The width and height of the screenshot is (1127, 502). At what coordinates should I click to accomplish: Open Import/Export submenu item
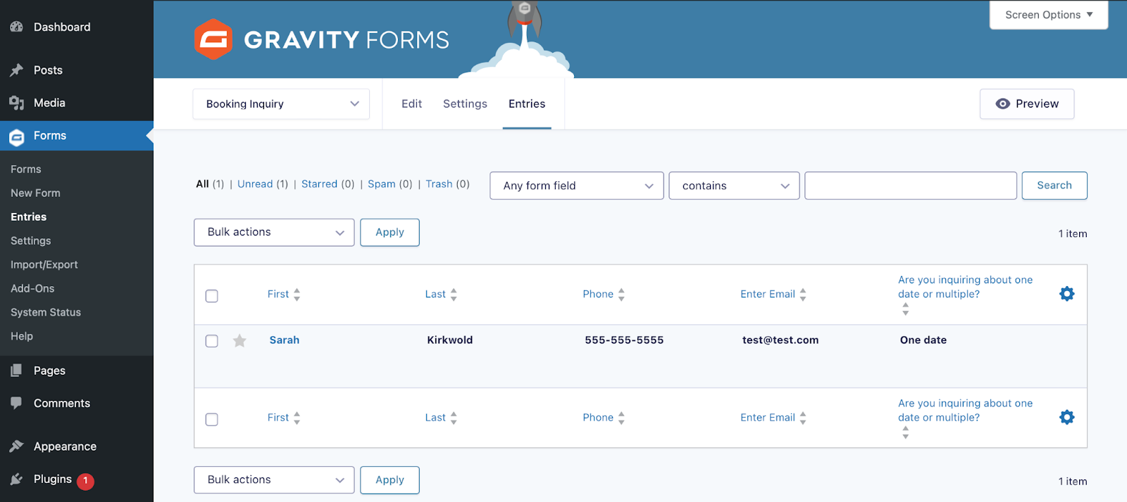pos(44,265)
